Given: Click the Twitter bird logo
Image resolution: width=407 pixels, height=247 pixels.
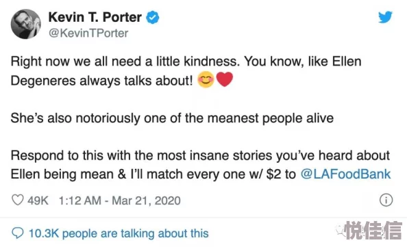Looking at the screenshot, I should tap(385, 17).
